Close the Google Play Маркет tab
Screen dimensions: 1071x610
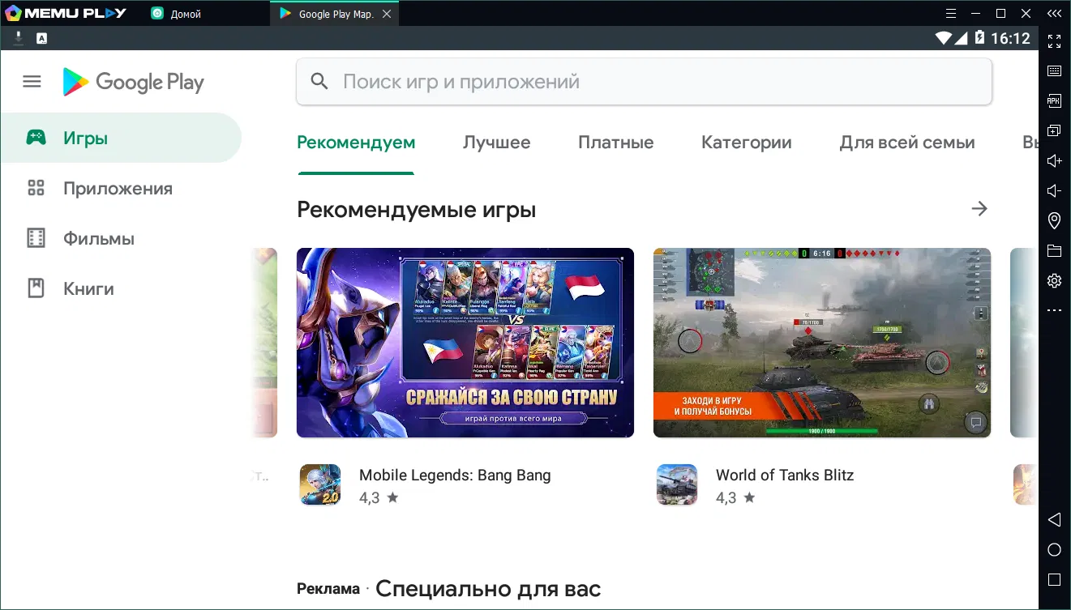(x=387, y=14)
